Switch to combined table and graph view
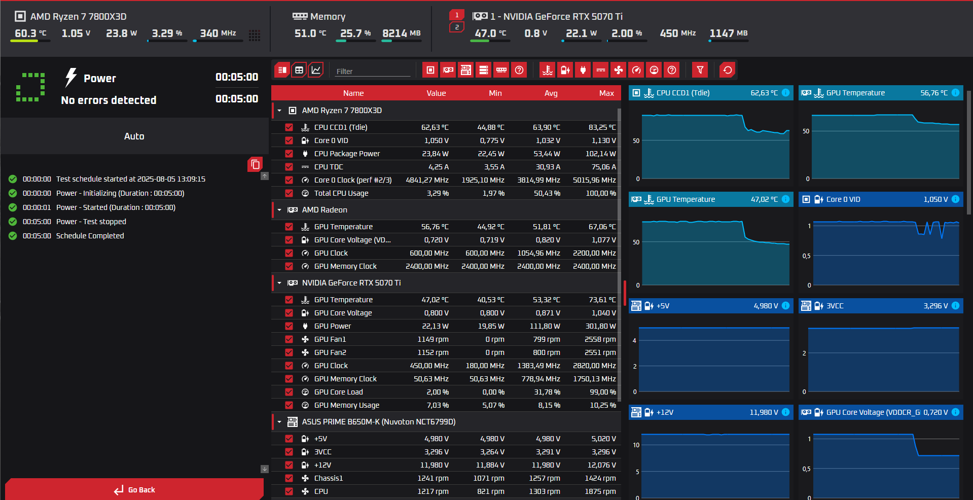The image size is (973, 500). pyautogui.click(x=282, y=70)
